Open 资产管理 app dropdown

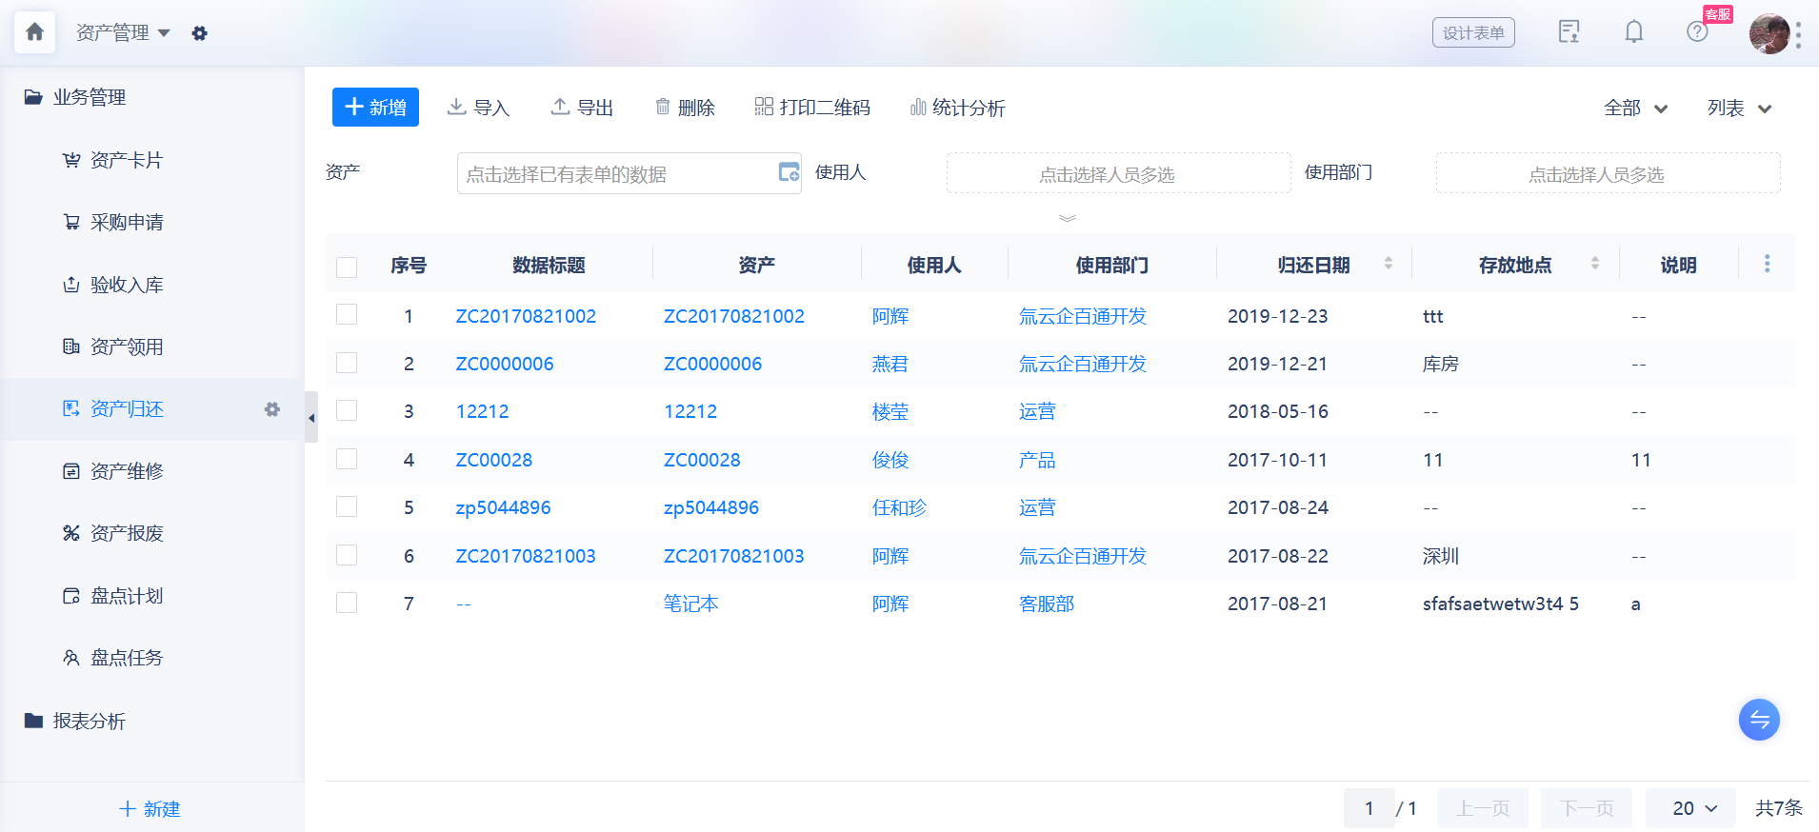click(x=123, y=33)
